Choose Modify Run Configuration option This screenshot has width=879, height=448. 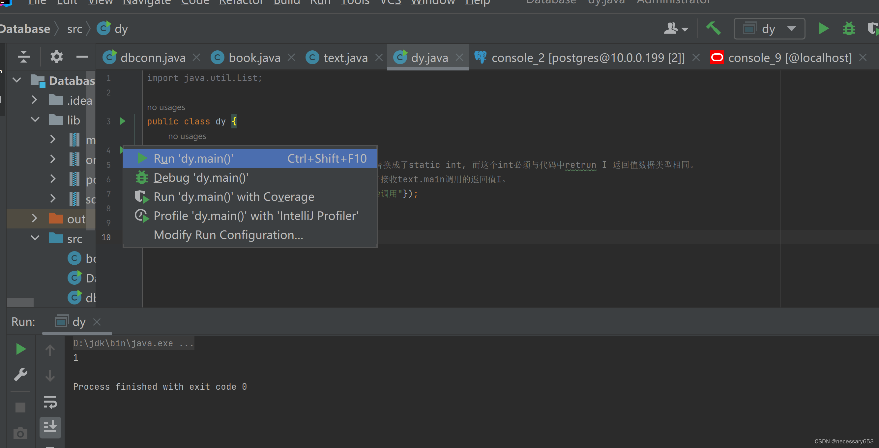coord(228,234)
